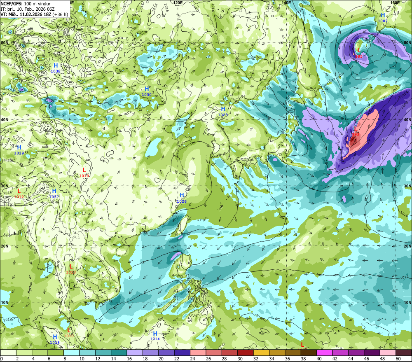Pick the 14–16 dark teal legend swatch
The height and width of the screenshot is (362, 412).
tap(119, 353)
